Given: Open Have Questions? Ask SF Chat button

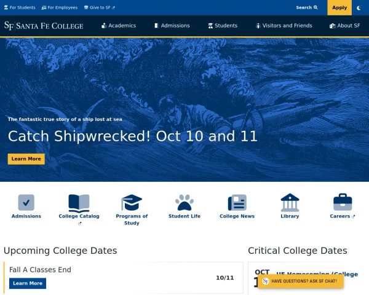Looking at the screenshot, I should (x=301, y=281).
